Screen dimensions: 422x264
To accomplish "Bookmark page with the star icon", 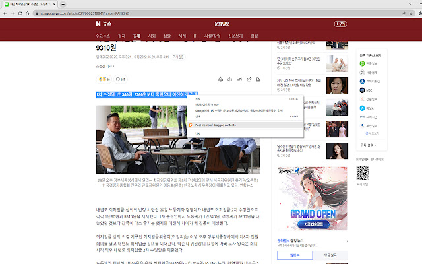I will [x=411, y=13].
